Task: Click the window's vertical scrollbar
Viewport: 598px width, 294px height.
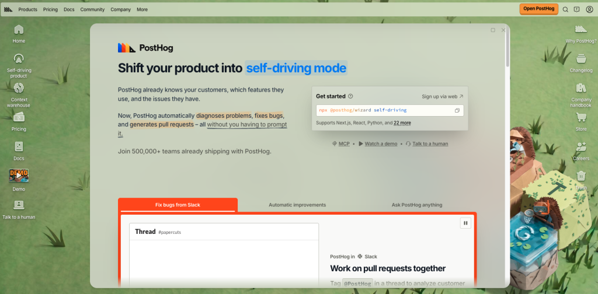Action: [x=507, y=48]
